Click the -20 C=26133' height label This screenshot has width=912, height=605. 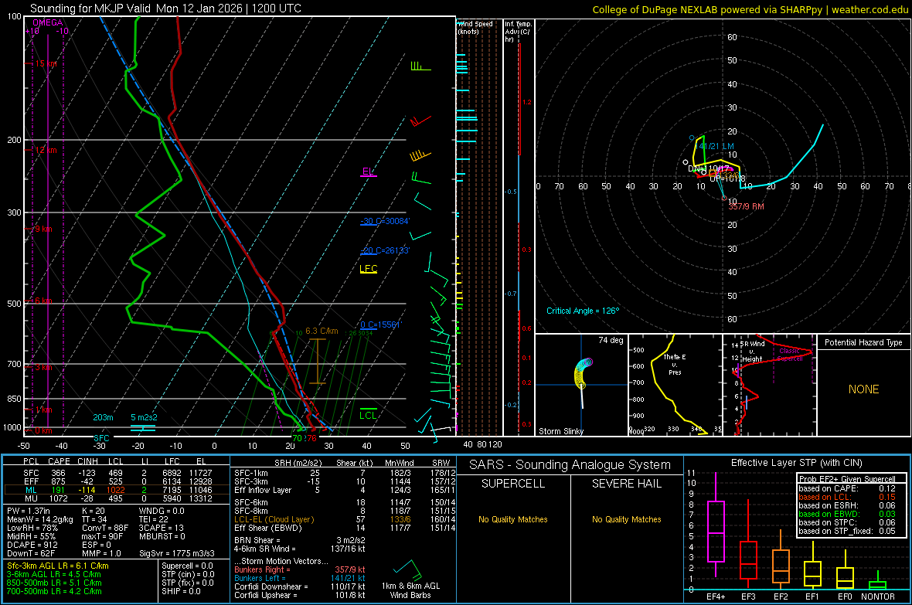385,250
